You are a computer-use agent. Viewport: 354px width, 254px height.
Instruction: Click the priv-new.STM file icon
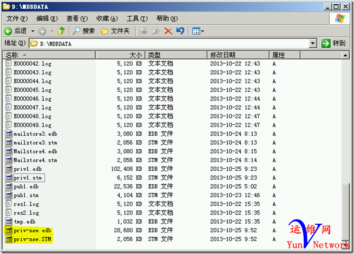(x=9, y=239)
